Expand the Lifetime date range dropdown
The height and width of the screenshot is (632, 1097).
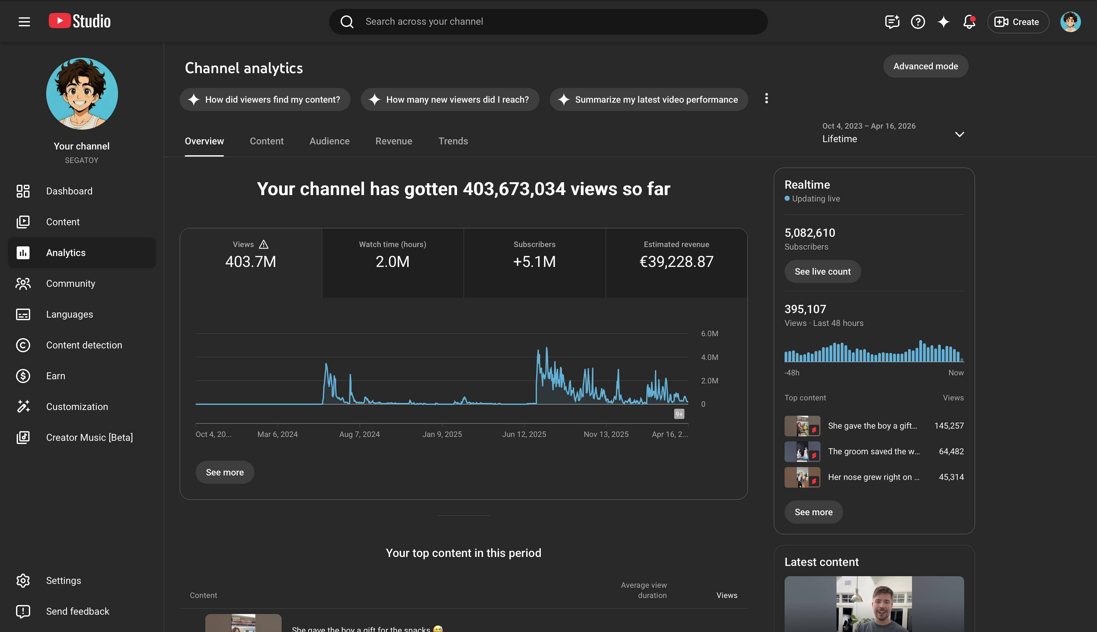[959, 134]
